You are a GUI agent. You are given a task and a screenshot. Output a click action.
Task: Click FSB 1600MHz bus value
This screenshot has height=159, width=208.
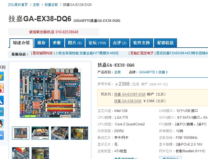[x=187, y=138]
